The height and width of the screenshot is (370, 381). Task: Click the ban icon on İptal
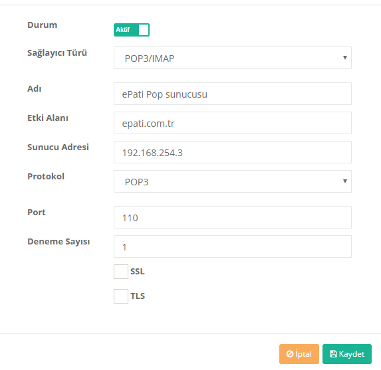click(x=290, y=354)
